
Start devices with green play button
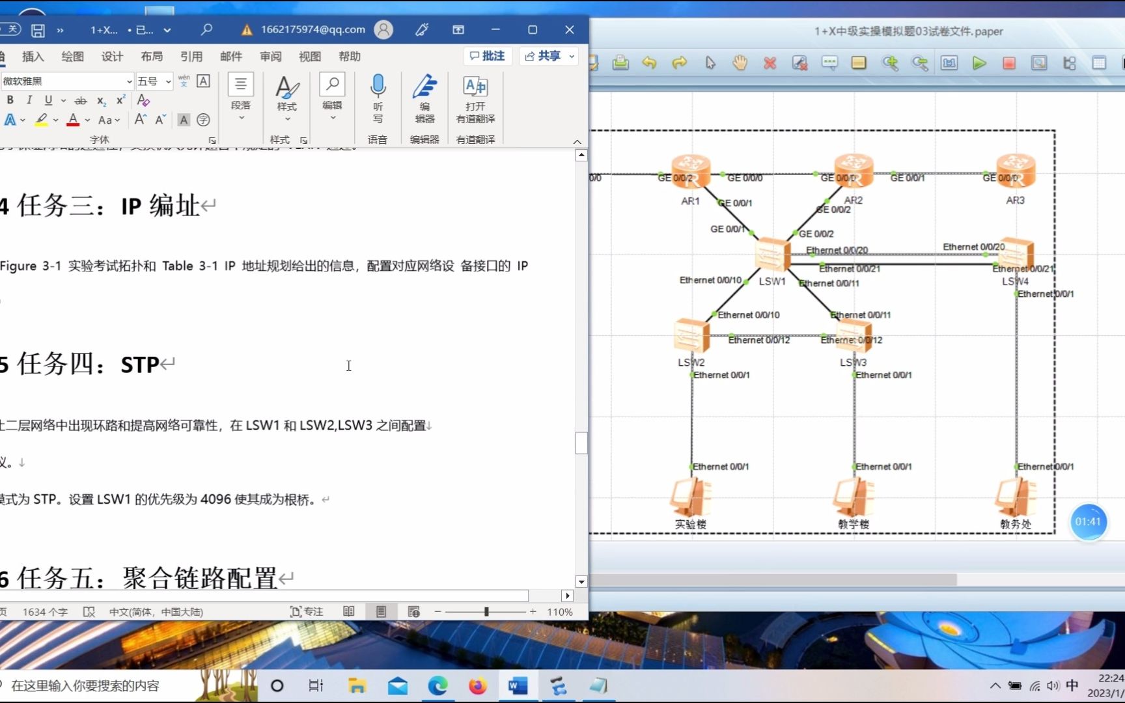pyautogui.click(x=979, y=63)
